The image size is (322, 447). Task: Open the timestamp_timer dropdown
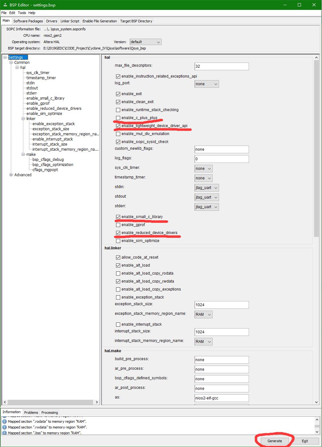tap(203, 178)
